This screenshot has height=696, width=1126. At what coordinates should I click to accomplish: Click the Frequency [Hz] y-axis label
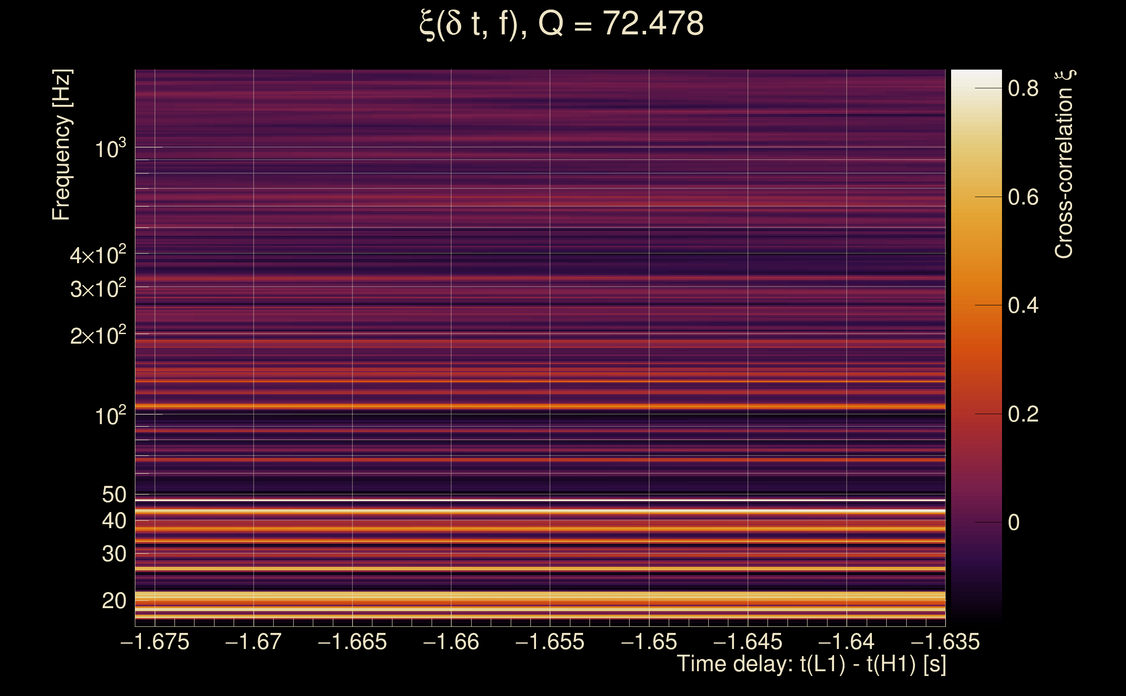(x=61, y=145)
